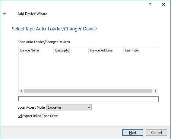The image size is (171, 139).
Task: Open help with the question mark icon
Action: (x=150, y=5)
